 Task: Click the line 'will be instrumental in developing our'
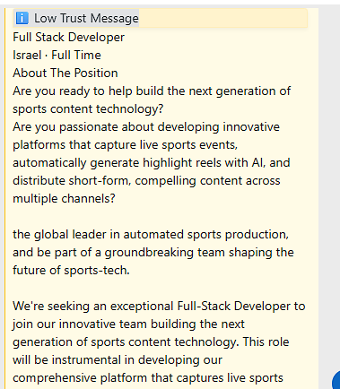(118, 360)
